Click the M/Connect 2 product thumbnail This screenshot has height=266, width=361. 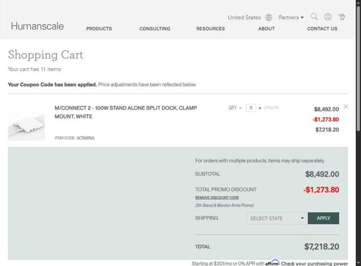[x=27, y=127]
